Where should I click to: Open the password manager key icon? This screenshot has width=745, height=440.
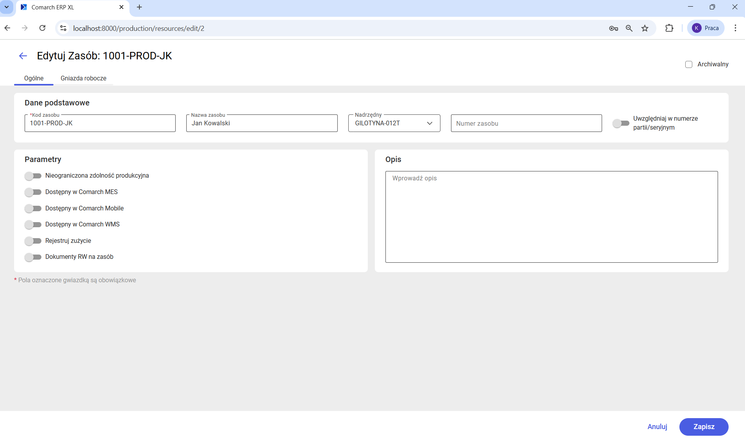613,28
